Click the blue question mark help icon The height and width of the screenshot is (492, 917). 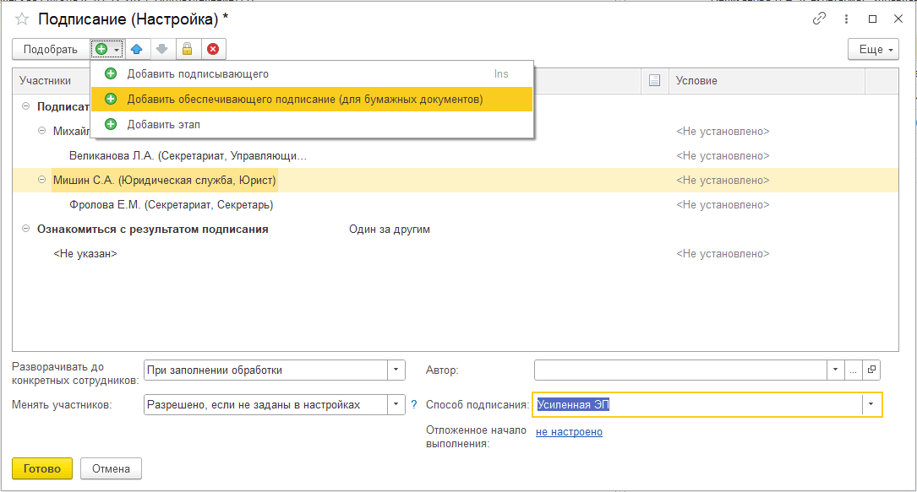414,404
